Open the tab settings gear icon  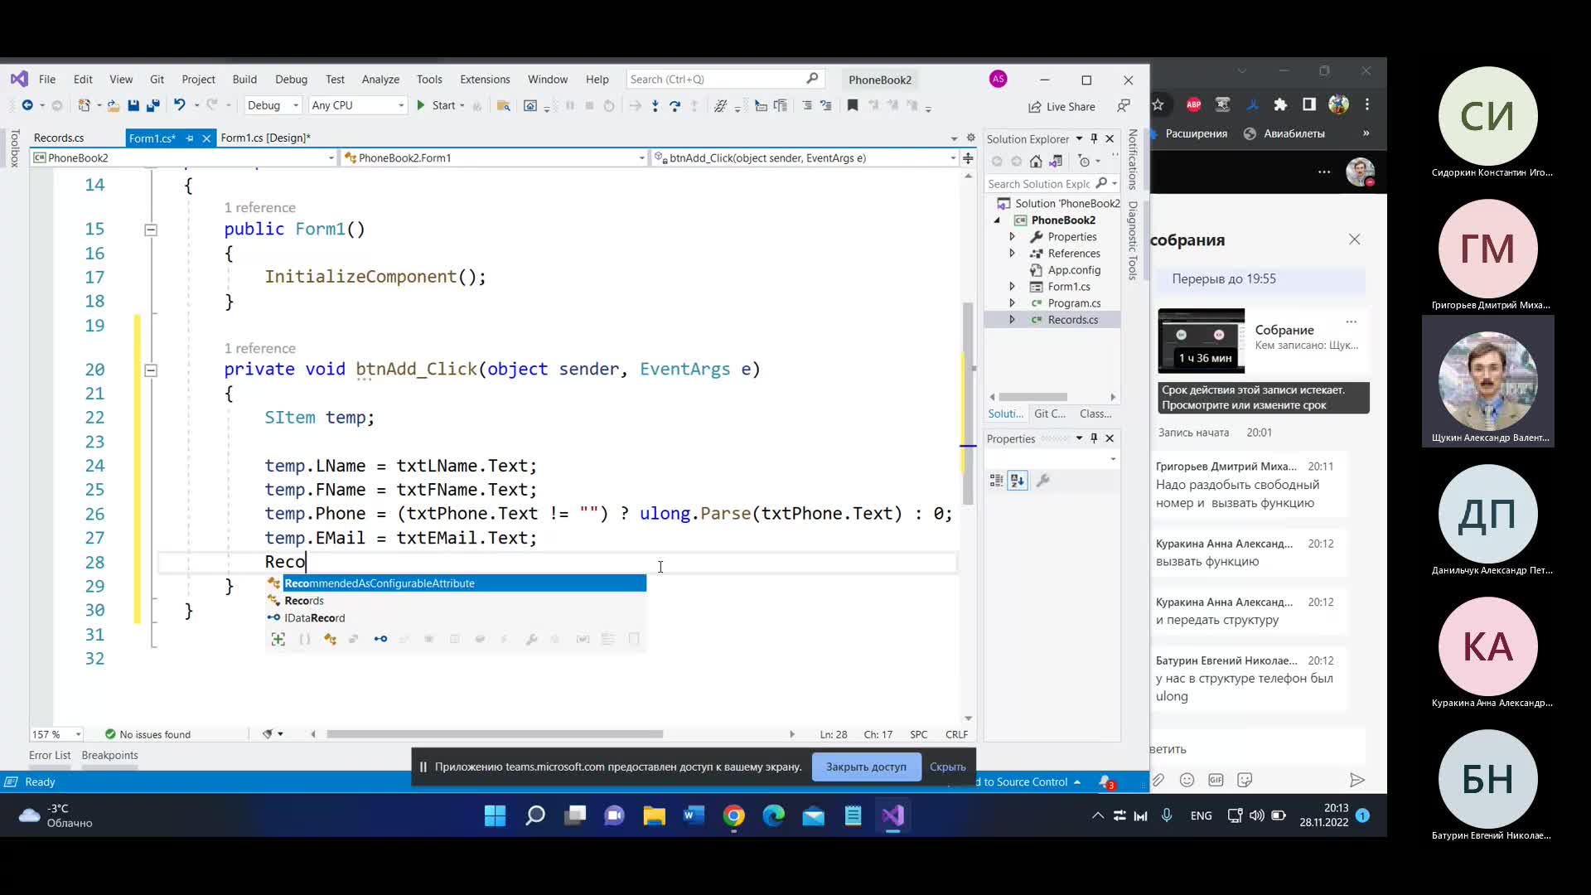tap(970, 138)
